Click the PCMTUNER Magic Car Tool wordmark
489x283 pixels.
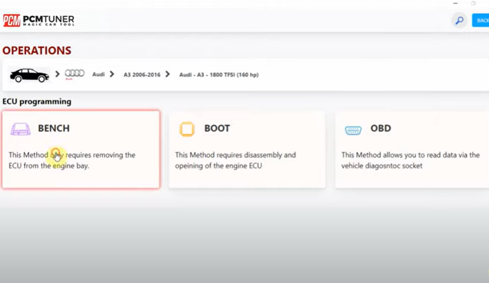pos(48,20)
